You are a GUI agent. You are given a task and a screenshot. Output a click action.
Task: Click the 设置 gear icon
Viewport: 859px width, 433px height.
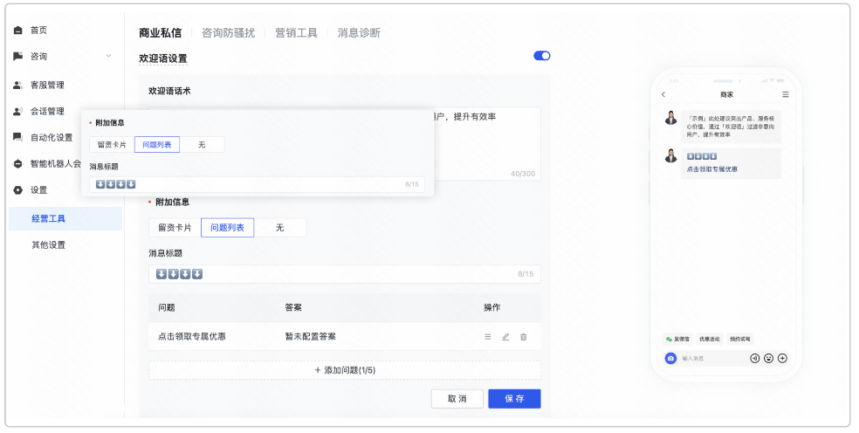[18, 190]
